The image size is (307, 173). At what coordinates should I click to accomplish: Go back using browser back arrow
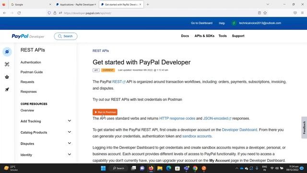(x=4, y=13)
